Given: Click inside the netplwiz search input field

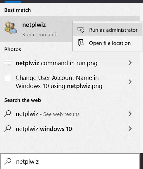Looking at the screenshot, I should pos(70,161).
